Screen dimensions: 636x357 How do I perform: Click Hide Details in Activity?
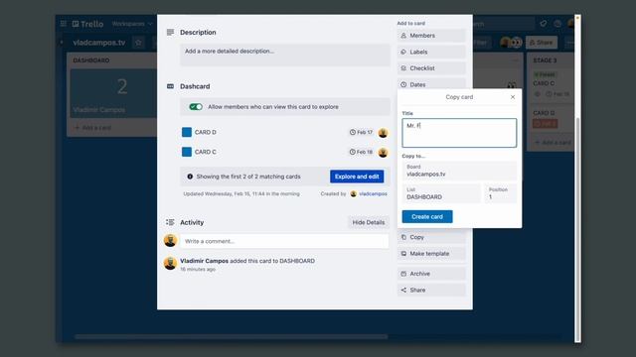[x=369, y=222]
